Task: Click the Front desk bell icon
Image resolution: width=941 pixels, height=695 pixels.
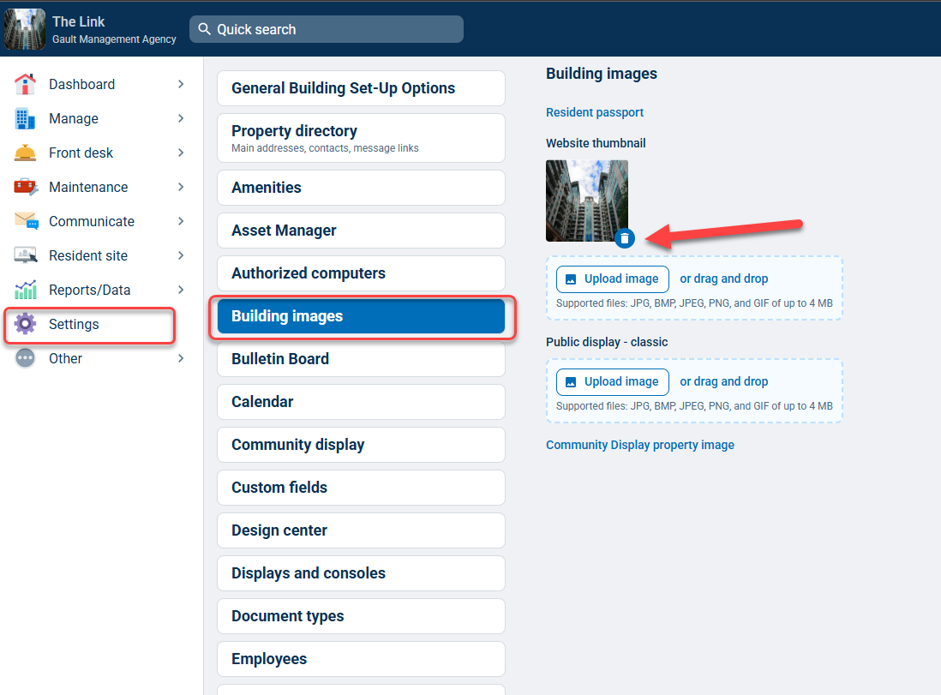Action: click(x=25, y=153)
